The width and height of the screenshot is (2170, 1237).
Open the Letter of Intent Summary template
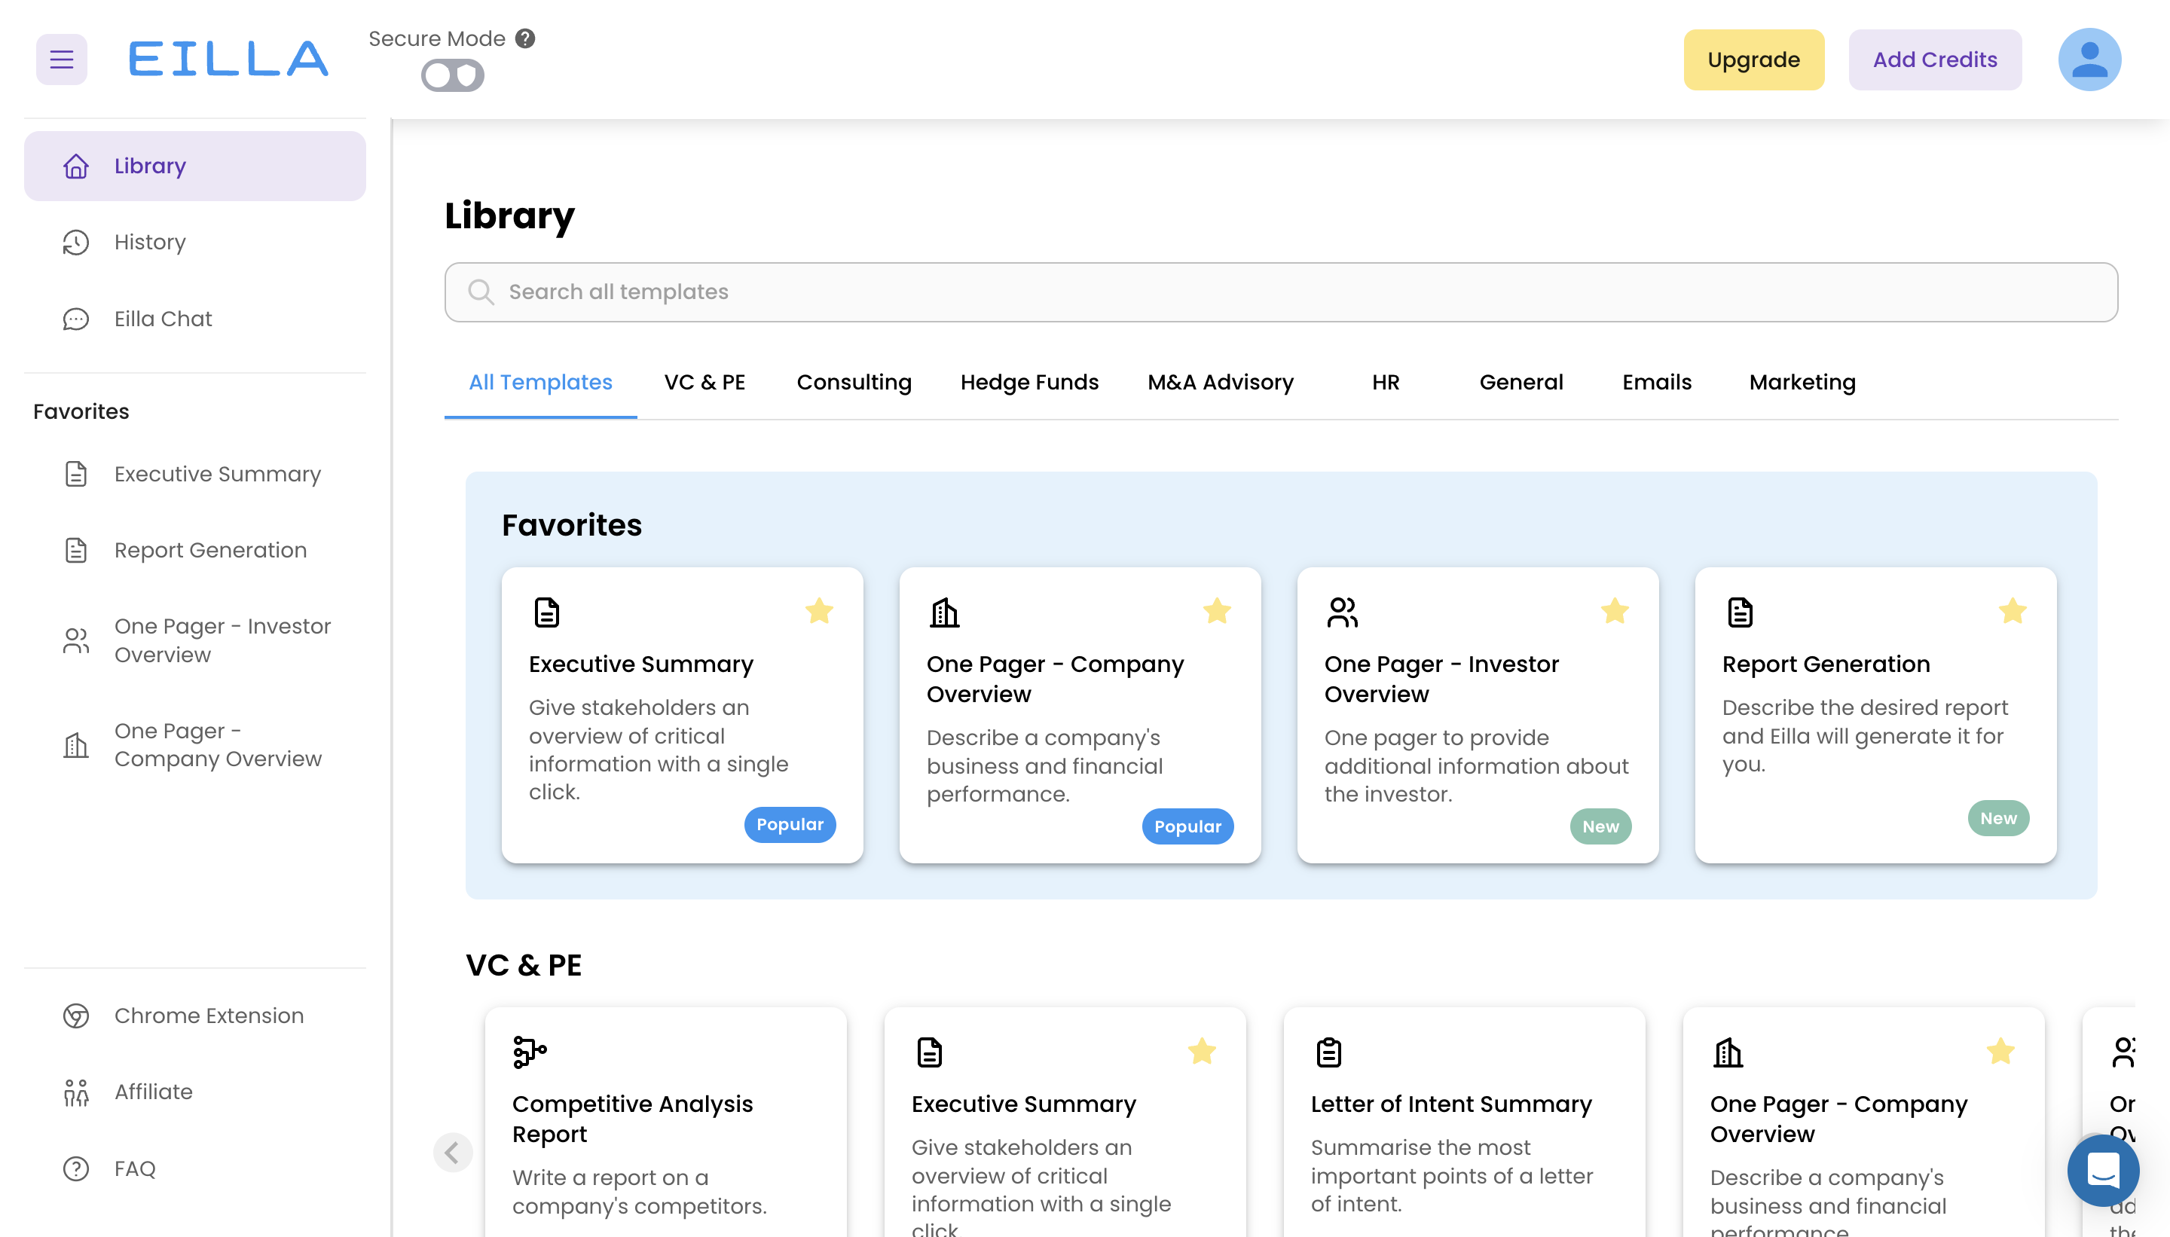(x=1464, y=1122)
